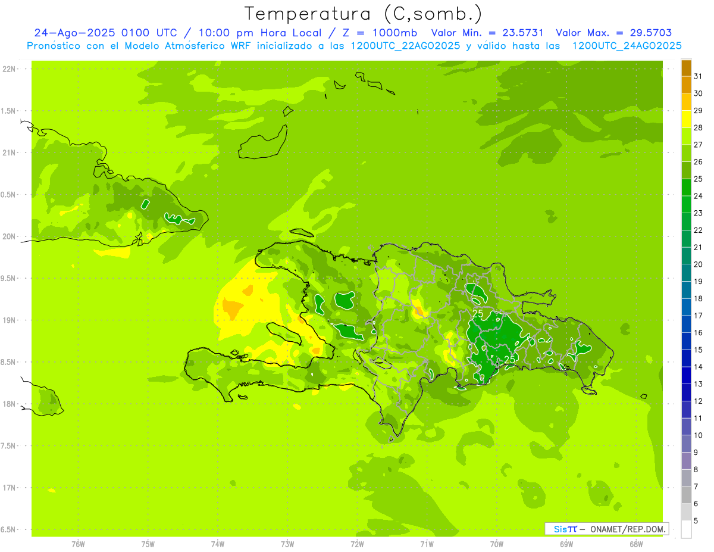Click the '70W' longitude axis label
The height and width of the screenshot is (552, 714).
coord(497,544)
